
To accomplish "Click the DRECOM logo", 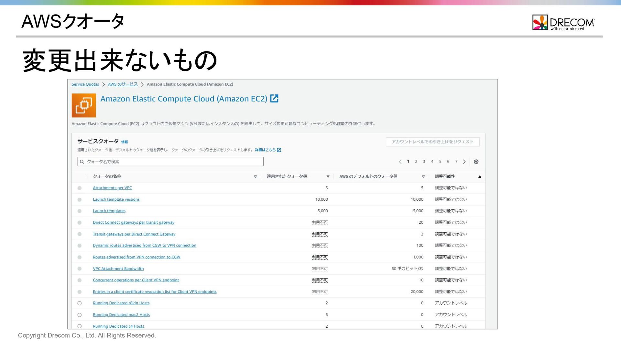I will click(563, 22).
